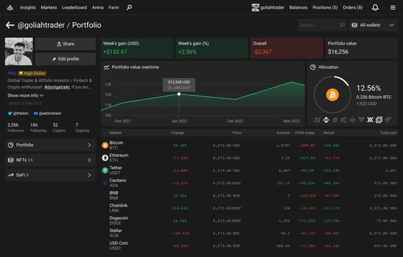Click the Bitcoin coin icon in table
The width and height of the screenshot is (403, 257).
click(x=105, y=145)
